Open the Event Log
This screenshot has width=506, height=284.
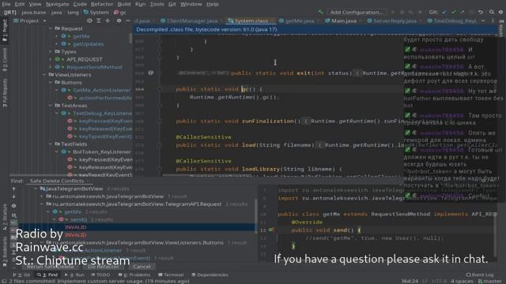[x=480, y=275]
